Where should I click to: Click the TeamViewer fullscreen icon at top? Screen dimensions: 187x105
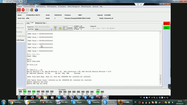click(138, 4)
